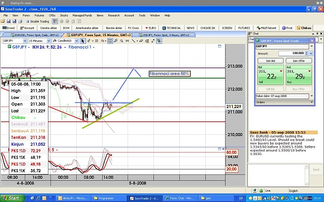Open the Research menu
This screenshot has width=324, height=202.
114,15
